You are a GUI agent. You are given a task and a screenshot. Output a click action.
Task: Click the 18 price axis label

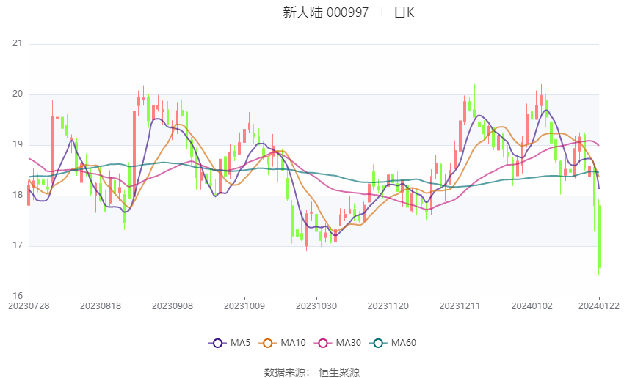click(18, 195)
